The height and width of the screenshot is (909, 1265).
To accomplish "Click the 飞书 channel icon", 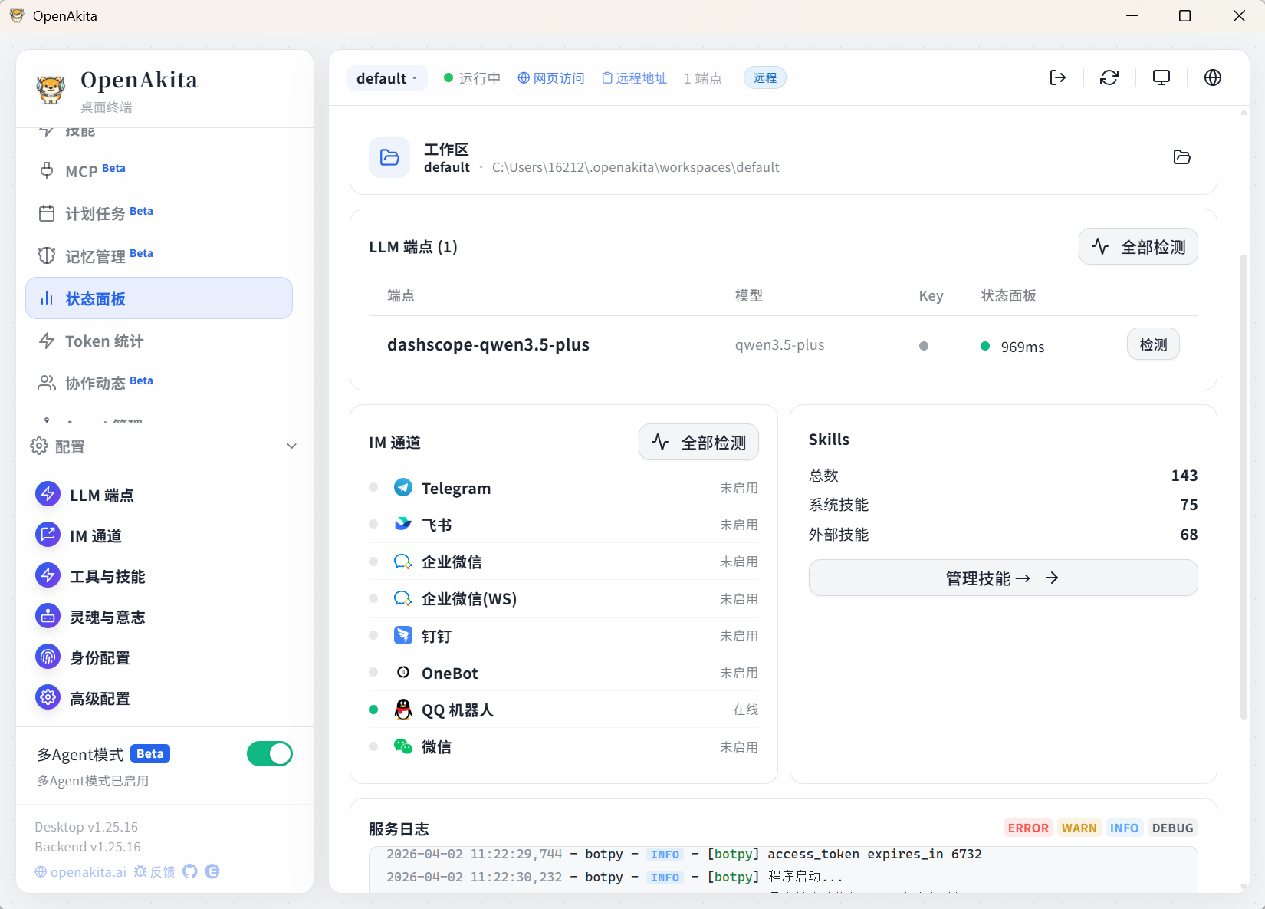I will click(403, 524).
